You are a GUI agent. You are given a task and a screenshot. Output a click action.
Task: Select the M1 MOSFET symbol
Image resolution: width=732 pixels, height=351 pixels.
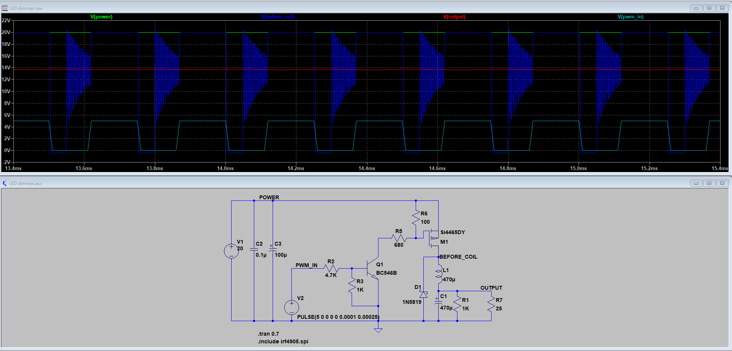click(433, 238)
